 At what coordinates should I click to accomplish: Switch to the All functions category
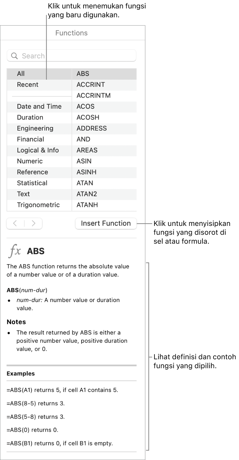pos(21,74)
